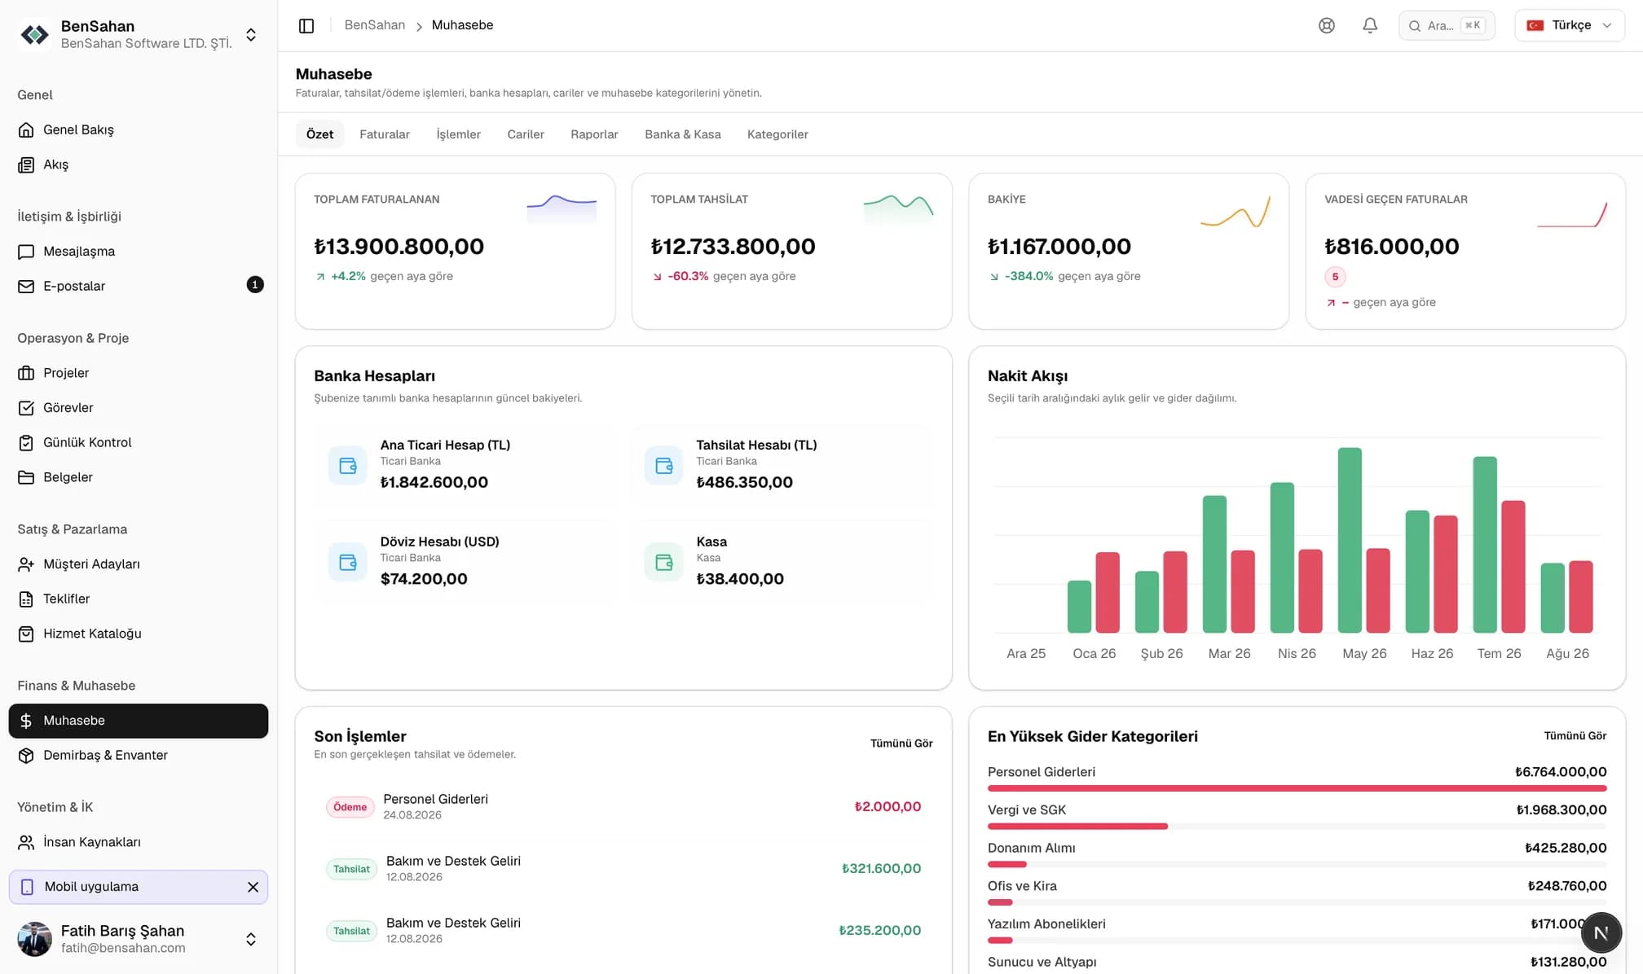1643x974 pixels.
Task: Click the BenSahan company logo
Action: coord(34,34)
